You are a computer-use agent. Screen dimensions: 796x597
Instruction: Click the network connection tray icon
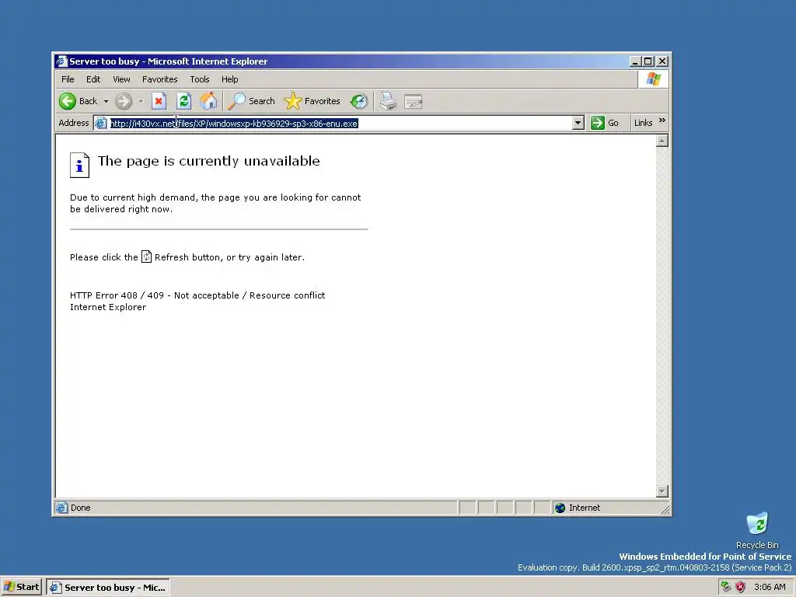tap(726, 587)
